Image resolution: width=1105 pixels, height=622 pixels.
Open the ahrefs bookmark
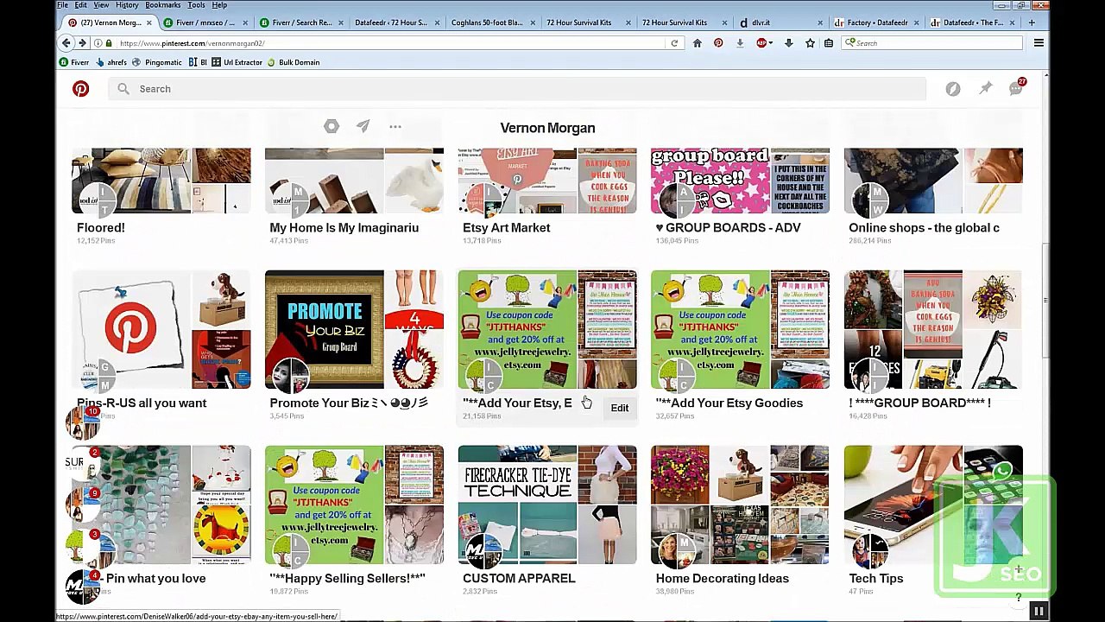[x=112, y=62]
